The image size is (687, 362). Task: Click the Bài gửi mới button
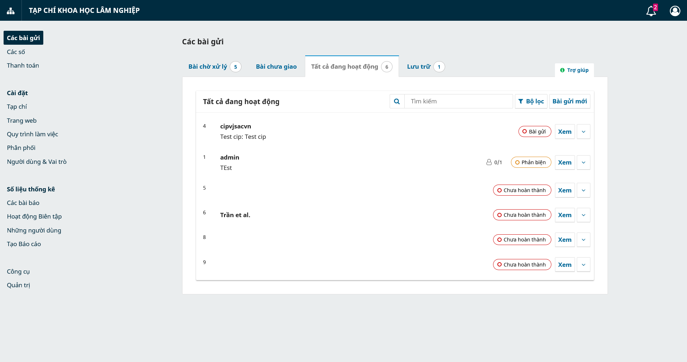pos(569,101)
